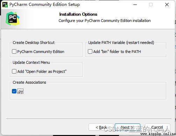The image size is (176, 136).
Task: Click the 'Add "bin" folder to the PATH' label
Action: (117, 52)
